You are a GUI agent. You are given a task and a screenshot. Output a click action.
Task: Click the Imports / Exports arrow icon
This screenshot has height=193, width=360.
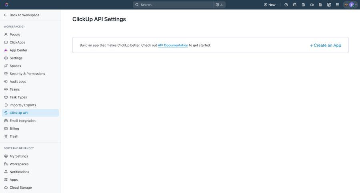(6, 105)
